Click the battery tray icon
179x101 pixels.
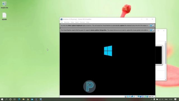click(157, 99)
